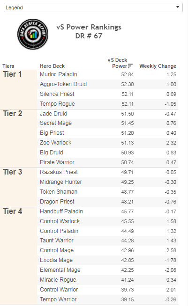Click the Tempo Warrior deck name
This screenshot has width=188, height=306.
click(58, 299)
